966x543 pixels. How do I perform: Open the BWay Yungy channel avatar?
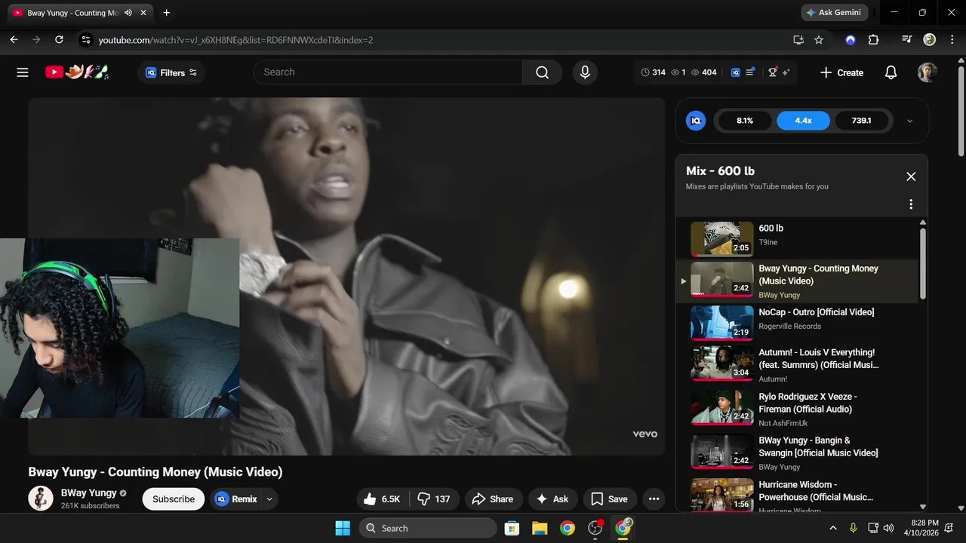(x=41, y=499)
